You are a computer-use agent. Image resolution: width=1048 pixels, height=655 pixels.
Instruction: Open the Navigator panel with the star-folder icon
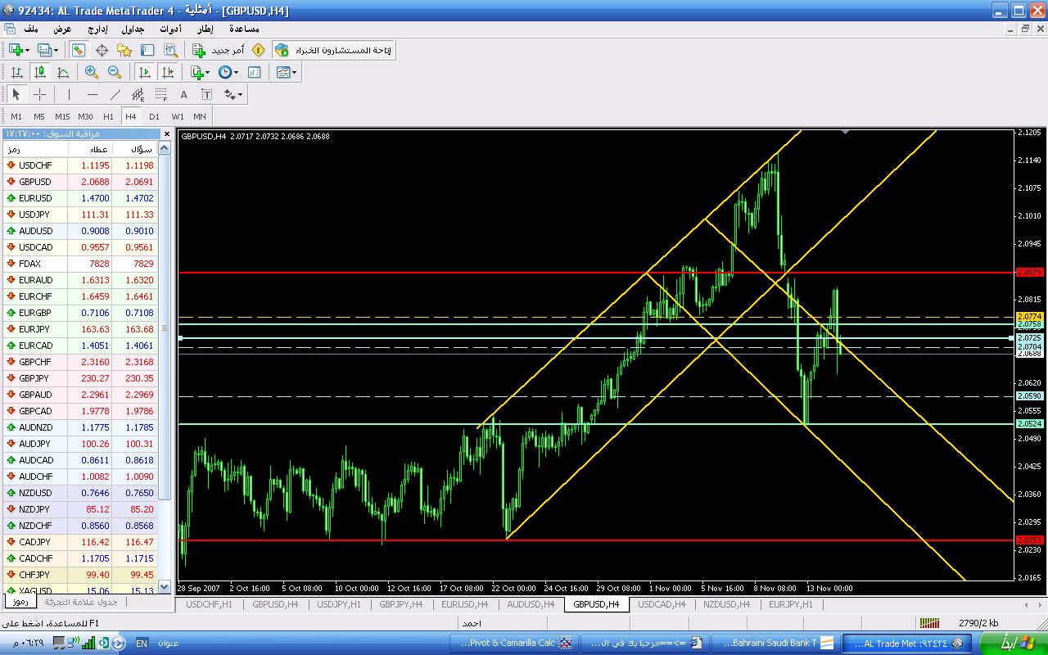[x=124, y=51]
